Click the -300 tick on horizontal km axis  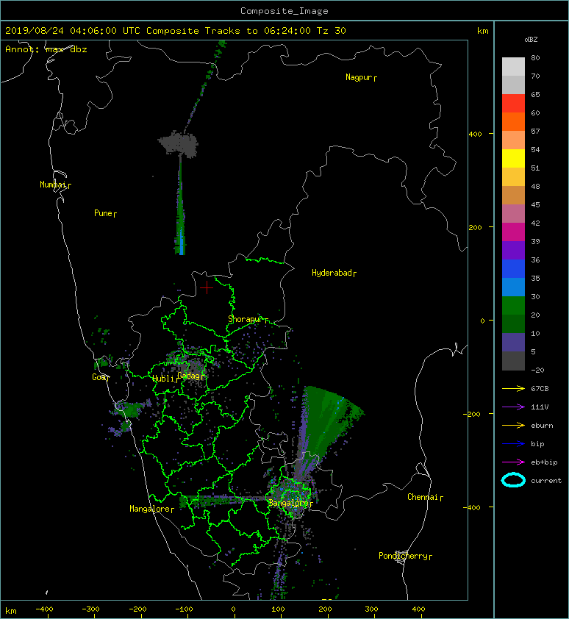91,609
